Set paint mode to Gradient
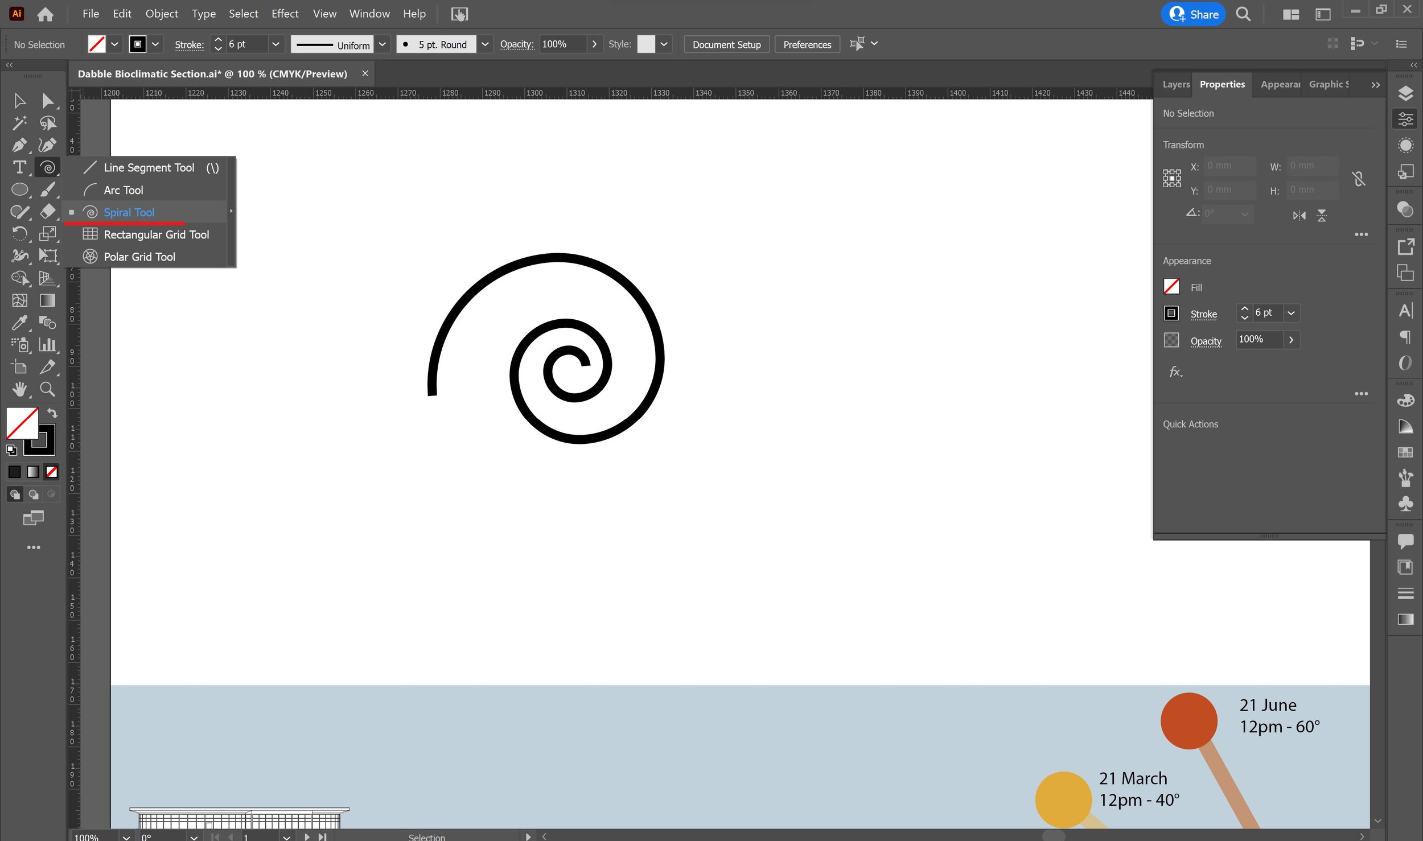The image size is (1423, 841). coord(33,472)
